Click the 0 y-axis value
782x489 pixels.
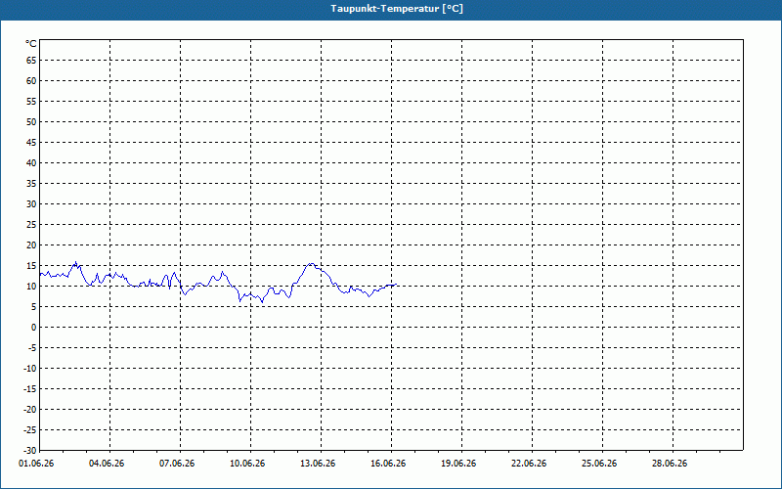(34, 328)
